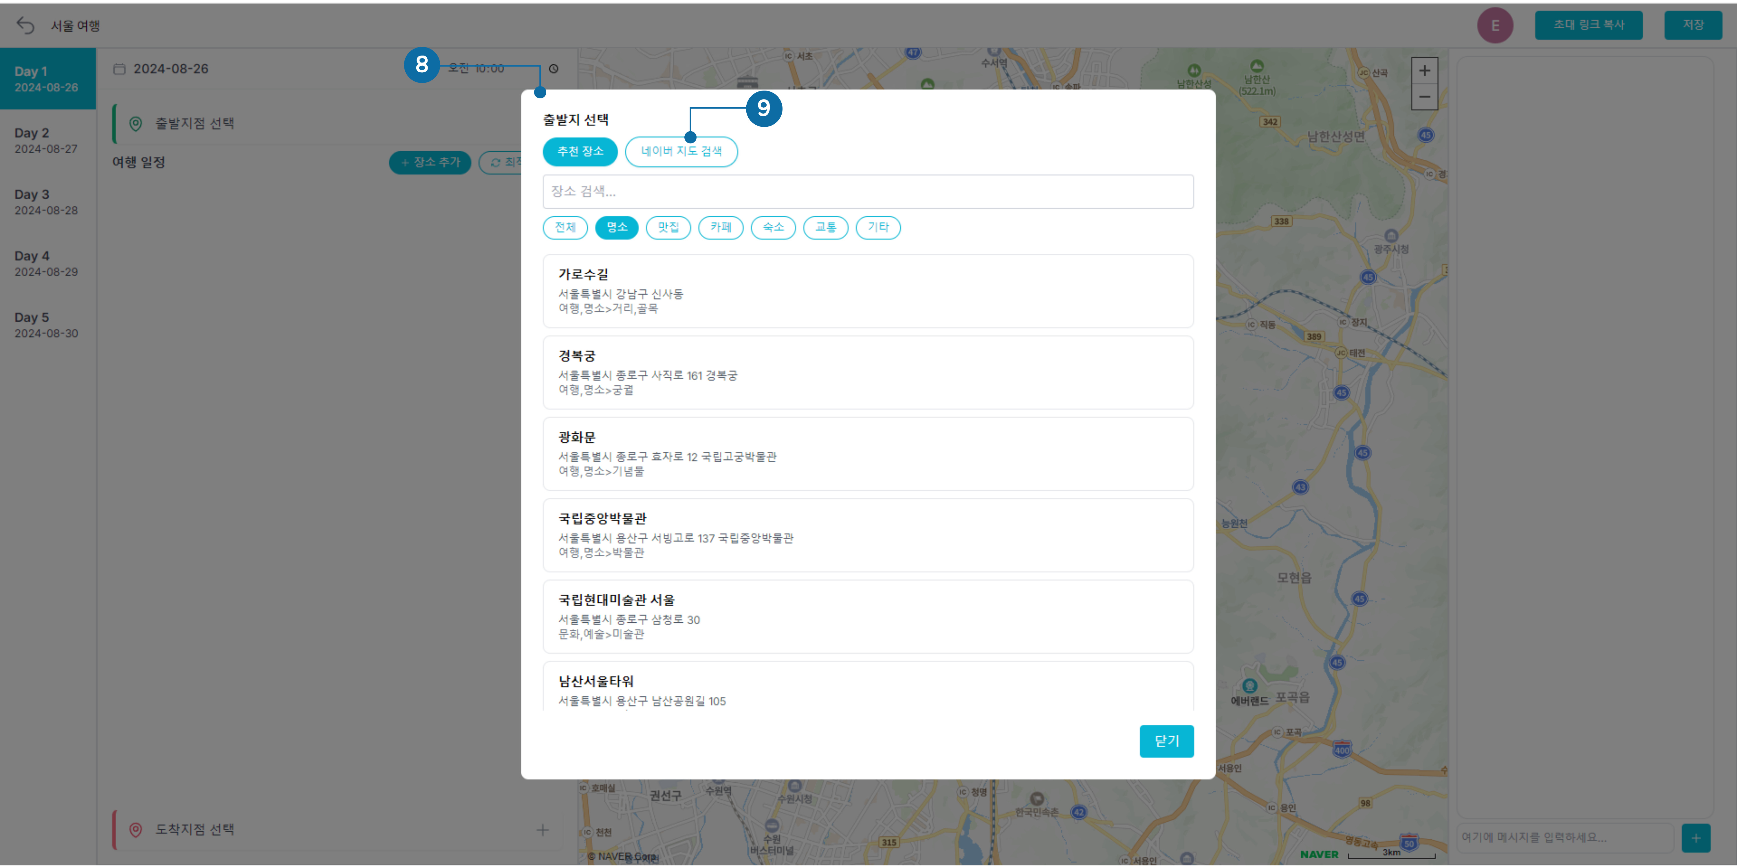Choose 국립현대미술관 서울 from the list
Screen dimensions: 1737x868
point(868,617)
